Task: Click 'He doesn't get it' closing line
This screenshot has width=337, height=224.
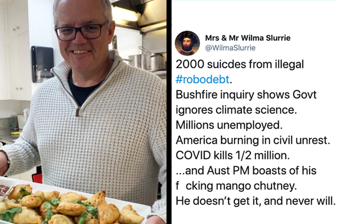Action: 255,201
